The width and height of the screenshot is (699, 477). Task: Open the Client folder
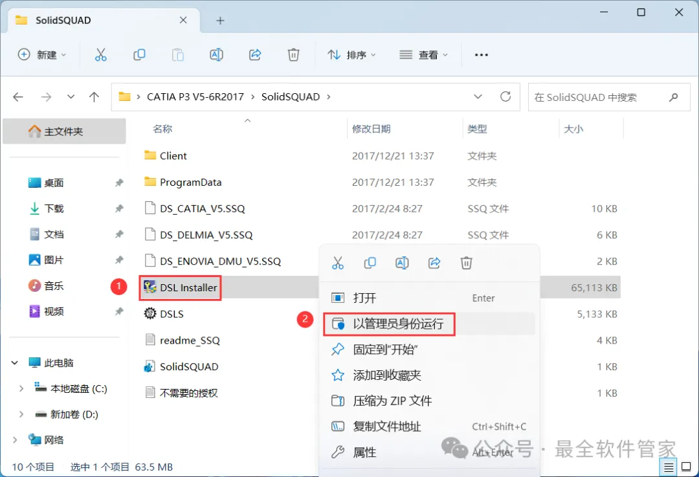pyautogui.click(x=166, y=155)
